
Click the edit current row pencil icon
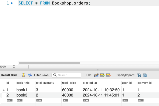pyautogui.click(x=97, y=75)
